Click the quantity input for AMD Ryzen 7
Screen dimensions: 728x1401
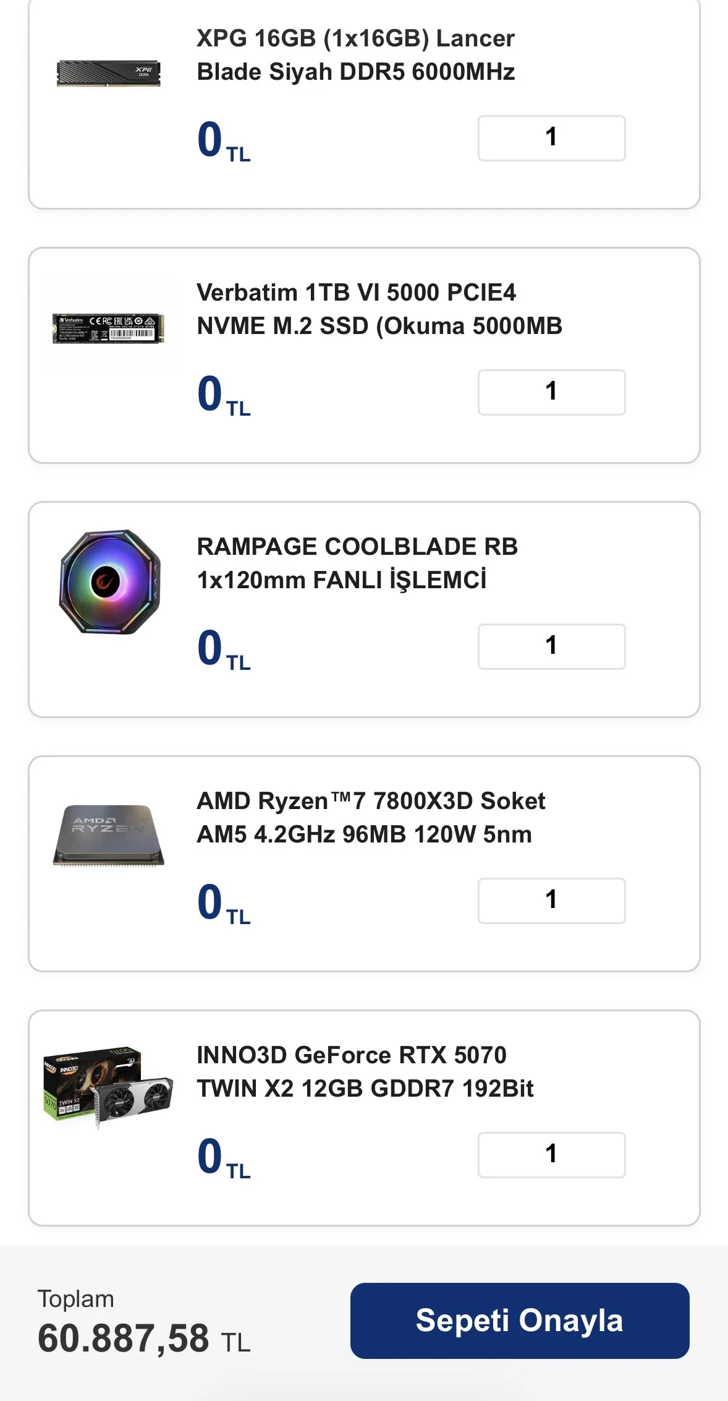551,901
